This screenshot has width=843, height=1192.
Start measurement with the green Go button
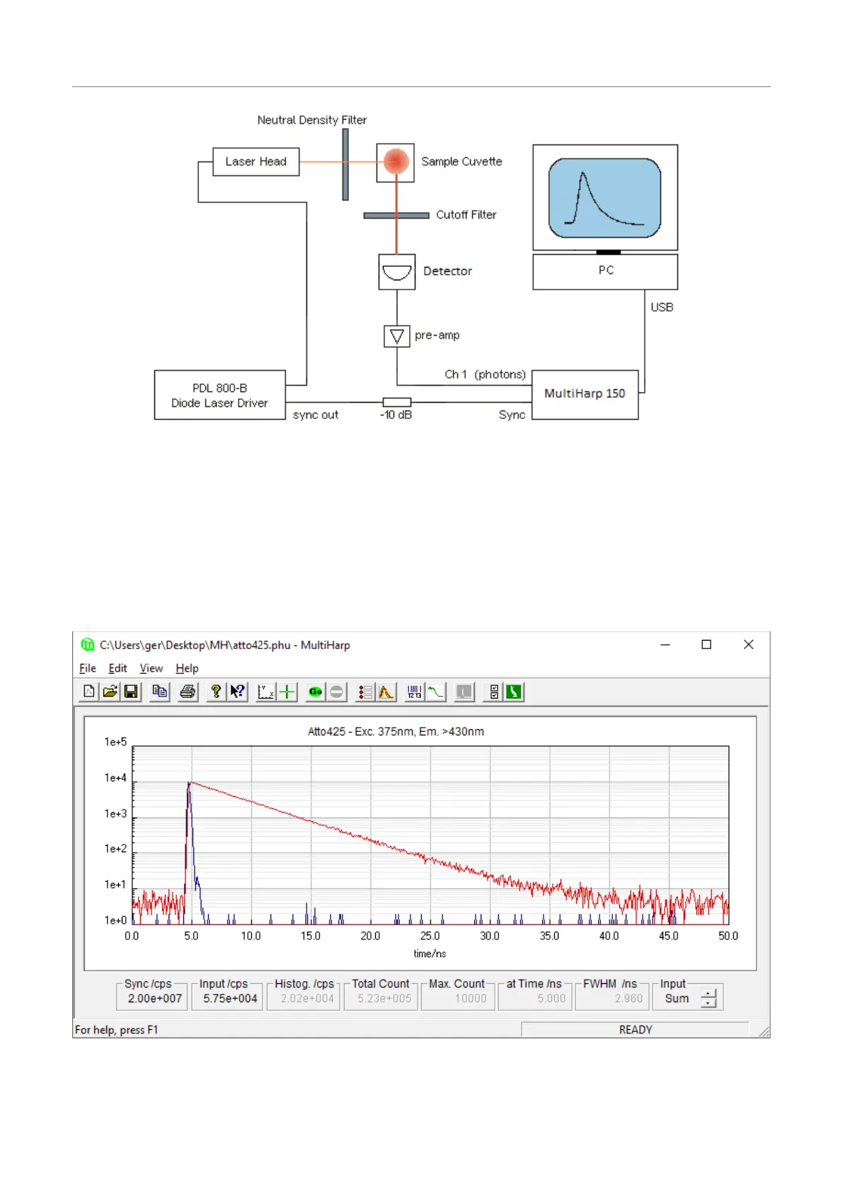[316, 692]
